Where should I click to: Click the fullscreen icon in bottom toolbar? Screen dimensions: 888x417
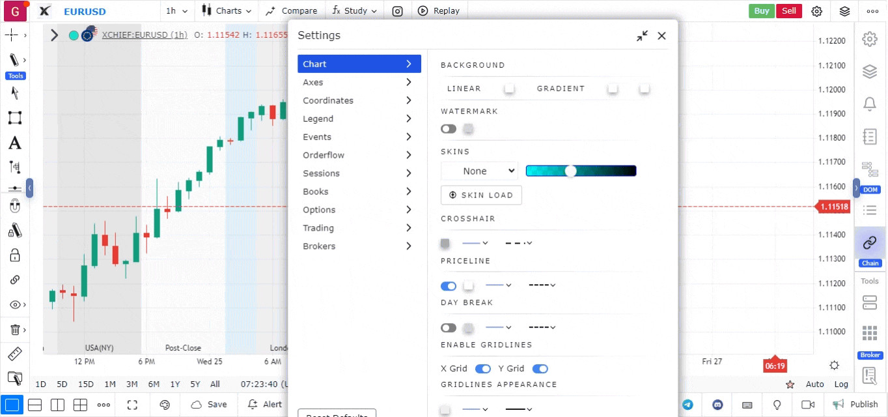pyautogui.click(x=133, y=405)
